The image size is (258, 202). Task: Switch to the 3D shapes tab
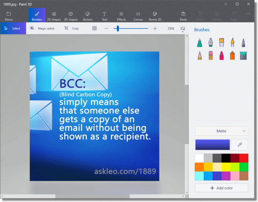(x=71, y=16)
